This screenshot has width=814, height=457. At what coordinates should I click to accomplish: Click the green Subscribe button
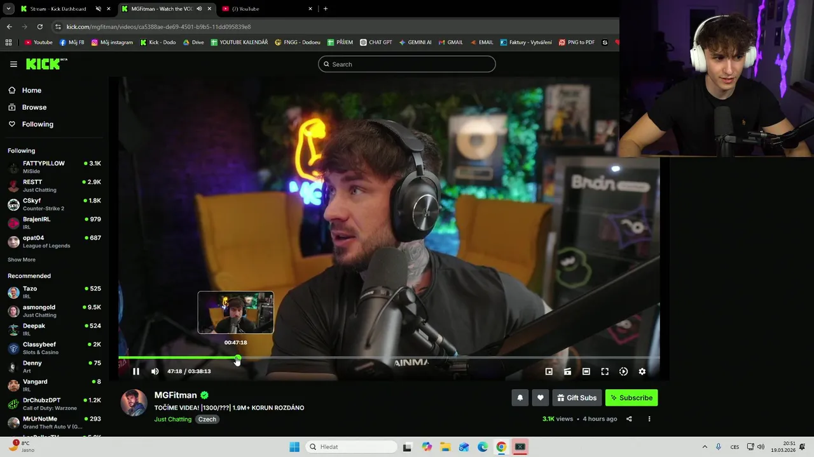point(631,398)
